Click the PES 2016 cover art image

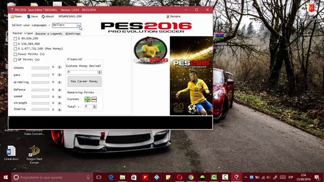(x=191, y=76)
